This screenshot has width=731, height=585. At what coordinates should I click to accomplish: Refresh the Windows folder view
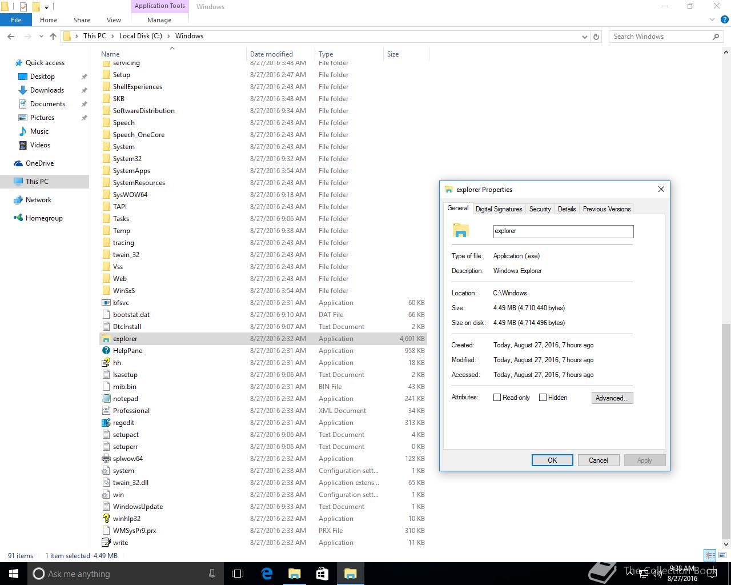tap(596, 36)
